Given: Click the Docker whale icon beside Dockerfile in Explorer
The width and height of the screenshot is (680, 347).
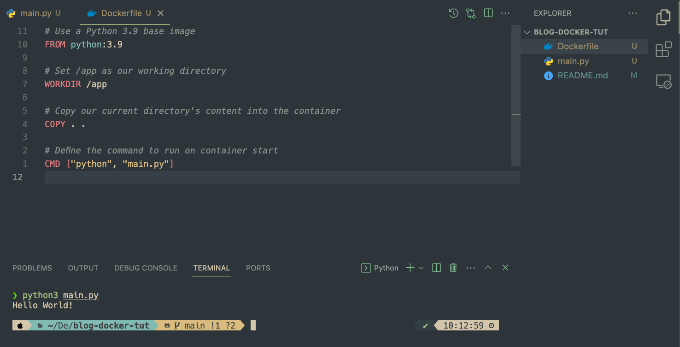Looking at the screenshot, I should tap(548, 47).
